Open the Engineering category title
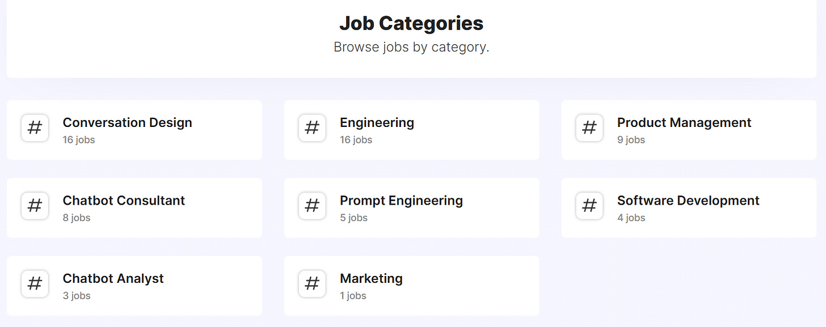 (377, 122)
